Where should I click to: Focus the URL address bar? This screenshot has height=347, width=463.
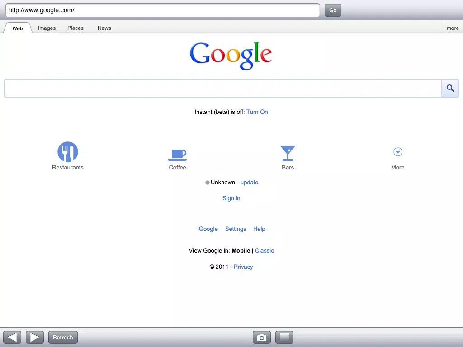tap(163, 10)
